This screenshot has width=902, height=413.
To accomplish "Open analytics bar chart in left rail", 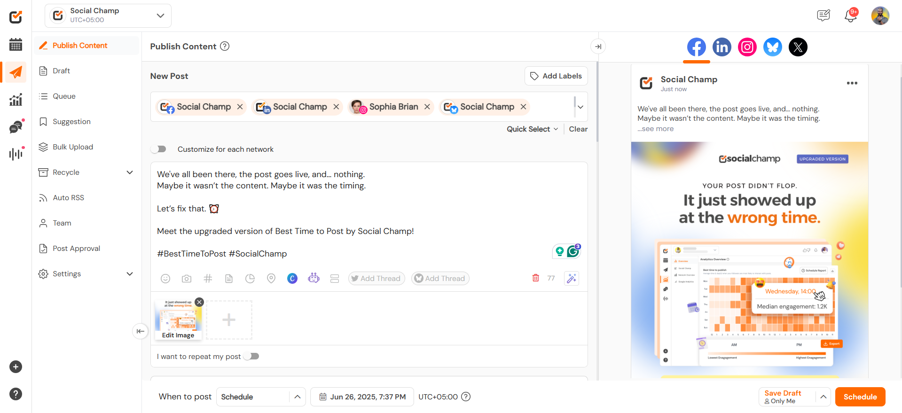I will pos(16,100).
